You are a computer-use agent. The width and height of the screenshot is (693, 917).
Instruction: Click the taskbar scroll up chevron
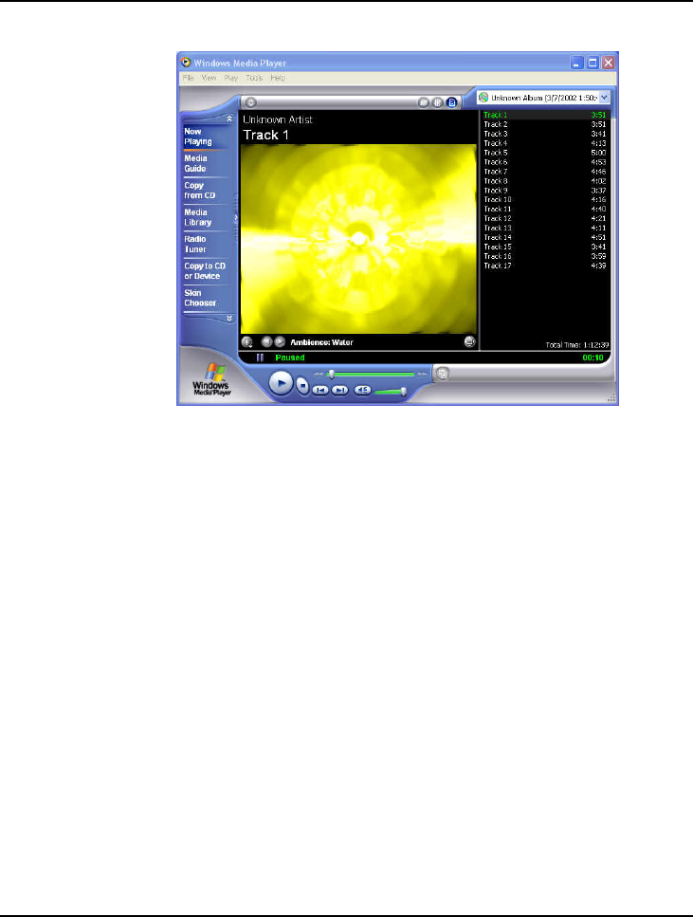point(229,119)
